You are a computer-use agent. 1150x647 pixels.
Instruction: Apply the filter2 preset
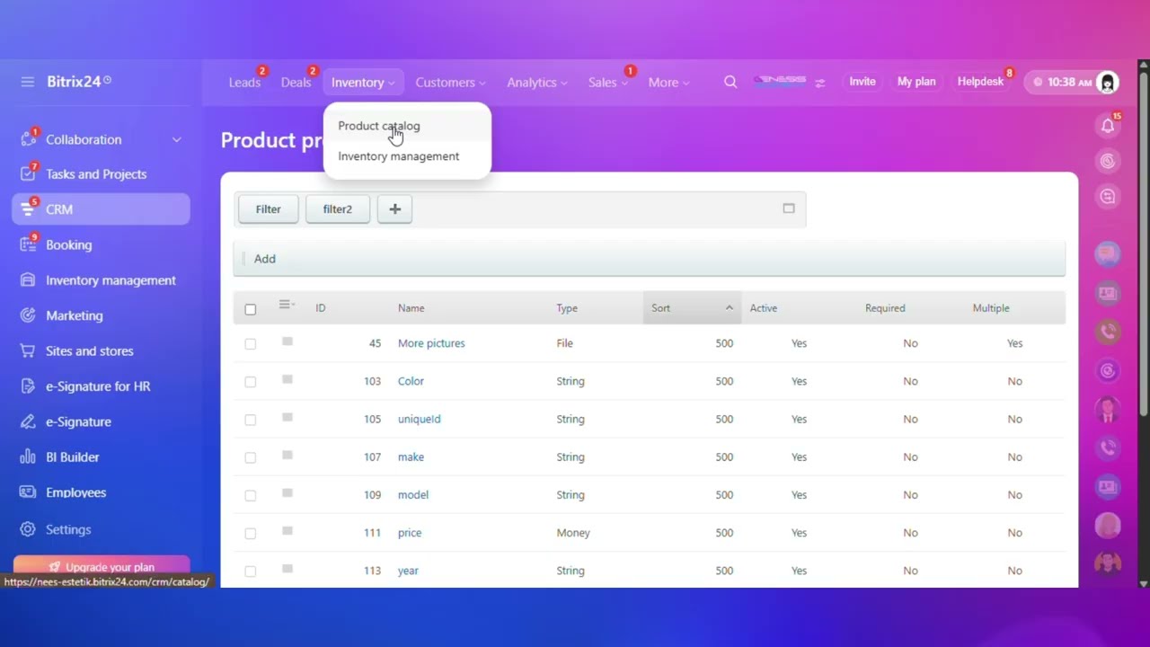click(x=338, y=209)
